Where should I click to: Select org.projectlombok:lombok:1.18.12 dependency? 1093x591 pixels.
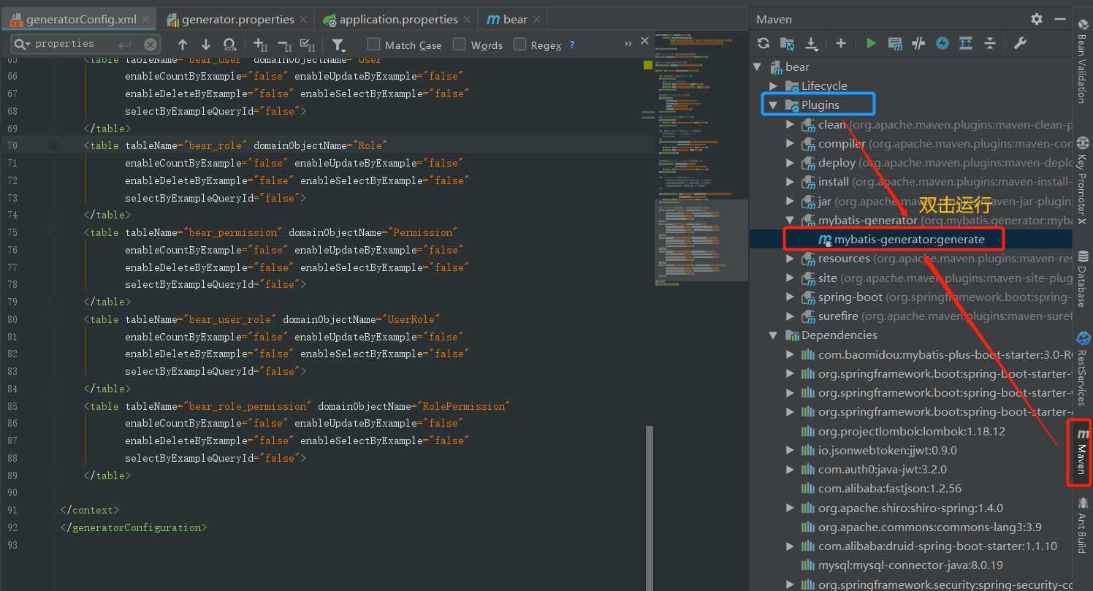pyautogui.click(x=910, y=431)
